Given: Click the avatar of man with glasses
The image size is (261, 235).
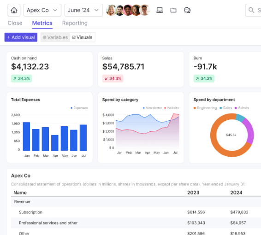Looking at the screenshot, I should pos(144,10).
